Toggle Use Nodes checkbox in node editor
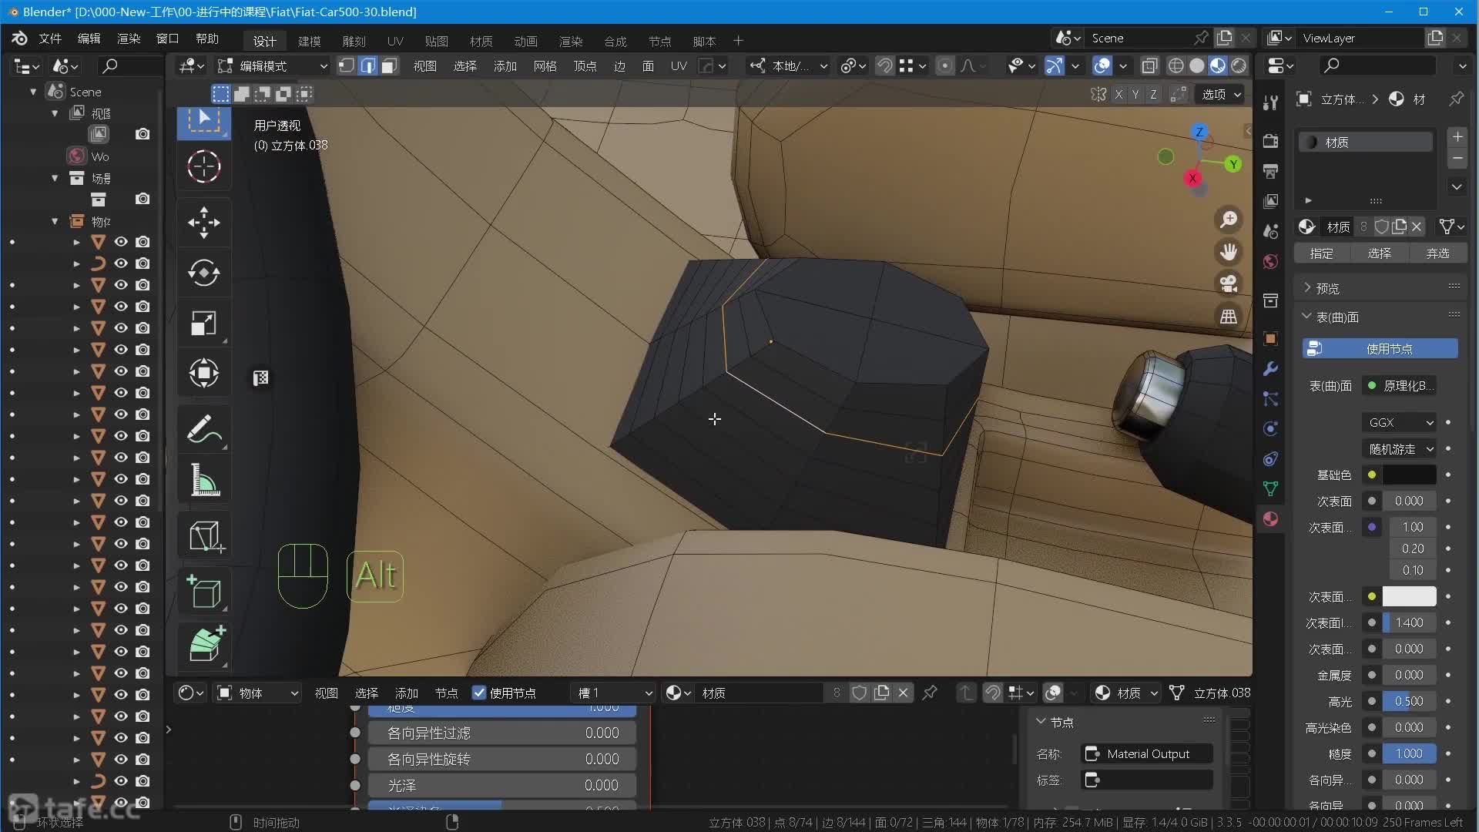Image resolution: width=1479 pixels, height=832 pixels. click(479, 693)
